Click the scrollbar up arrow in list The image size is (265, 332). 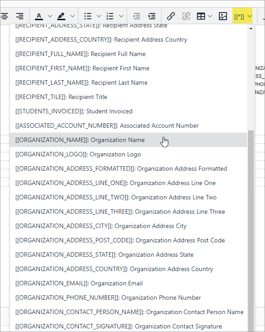pos(251,28)
